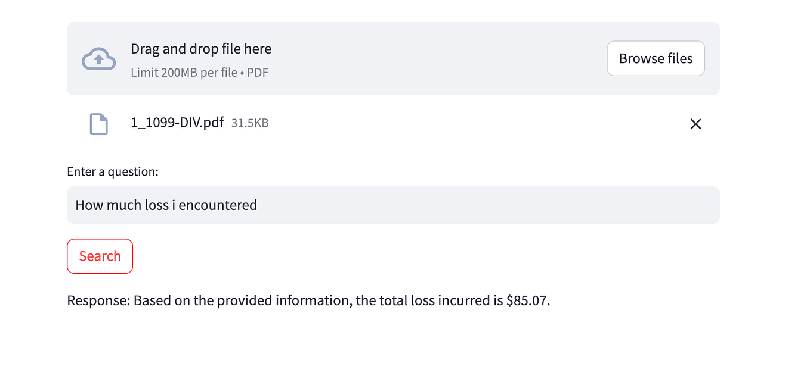Click "How much loss i encountered" query text

(x=166, y=205)
